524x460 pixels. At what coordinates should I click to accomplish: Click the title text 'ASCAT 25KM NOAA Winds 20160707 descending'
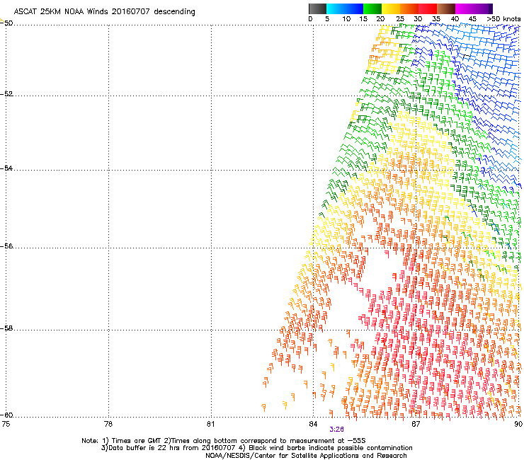pos(104,12)
